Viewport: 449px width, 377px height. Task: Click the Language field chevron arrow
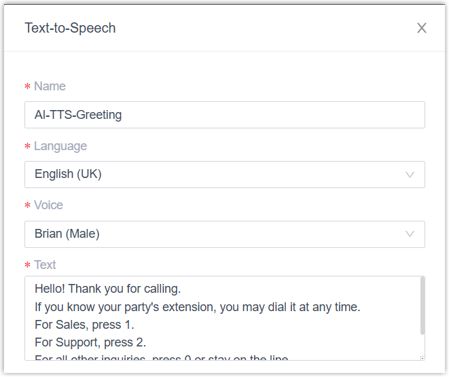tap(410, 175)
